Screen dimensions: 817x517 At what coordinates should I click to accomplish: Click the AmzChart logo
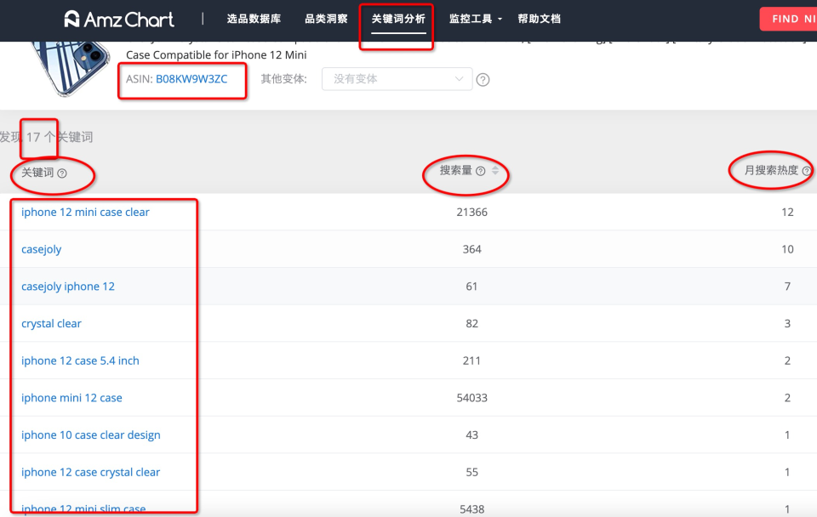[x=117, y=19]
